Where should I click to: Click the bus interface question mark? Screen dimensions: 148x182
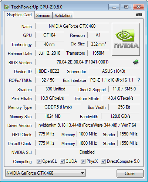click(x=139, y=80)
